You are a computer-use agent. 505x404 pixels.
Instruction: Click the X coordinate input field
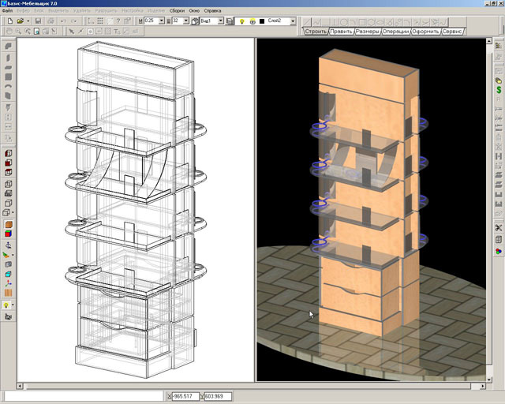point(185,396)
